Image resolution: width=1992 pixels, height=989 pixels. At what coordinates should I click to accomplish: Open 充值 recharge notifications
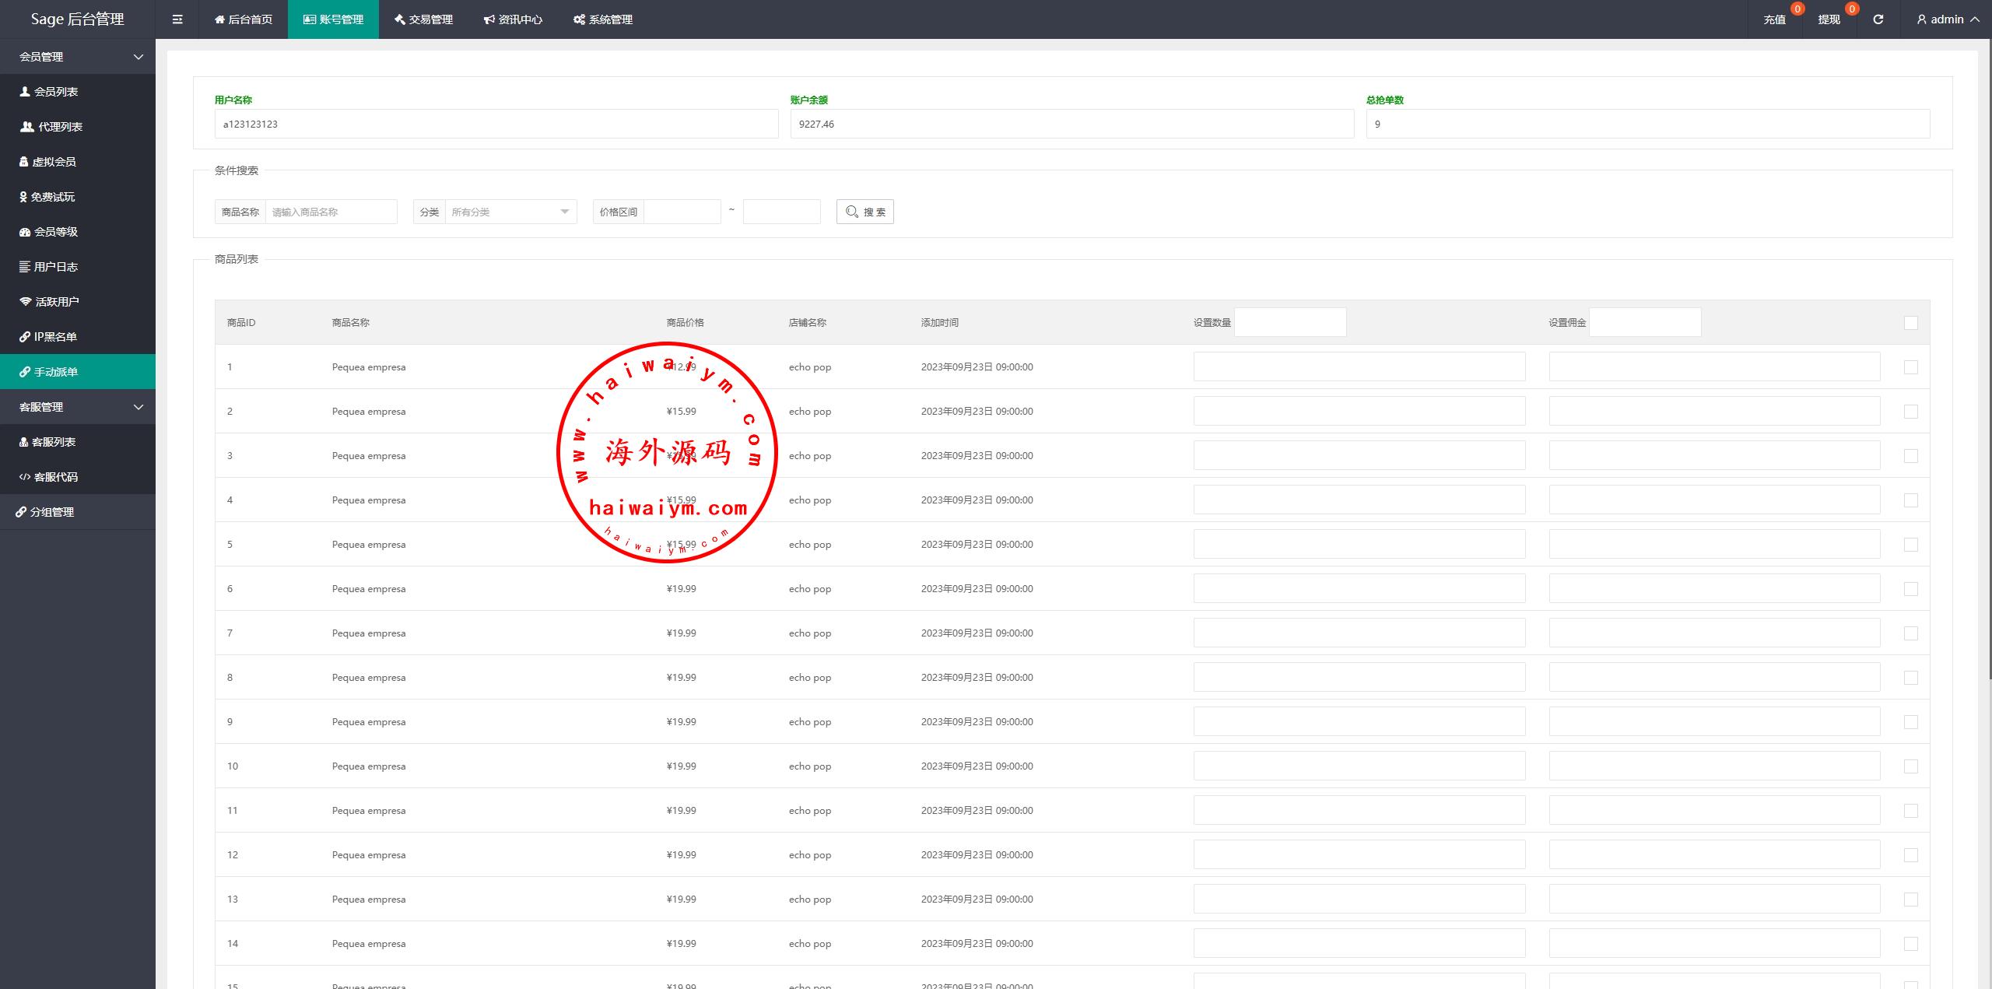pyautogui.click(x=1774, y=19)
